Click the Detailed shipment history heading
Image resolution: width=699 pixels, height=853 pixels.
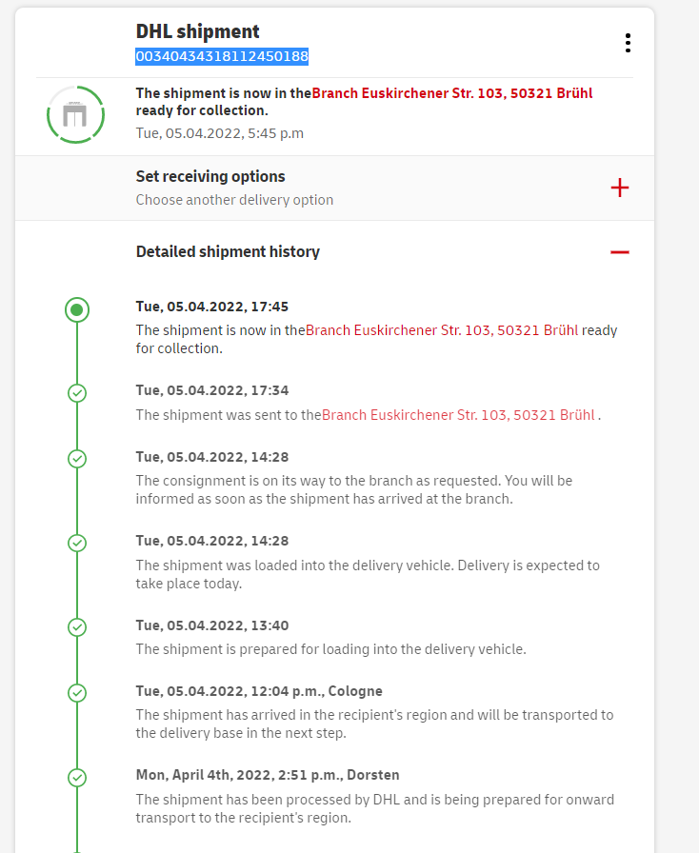tap(228, 252)
